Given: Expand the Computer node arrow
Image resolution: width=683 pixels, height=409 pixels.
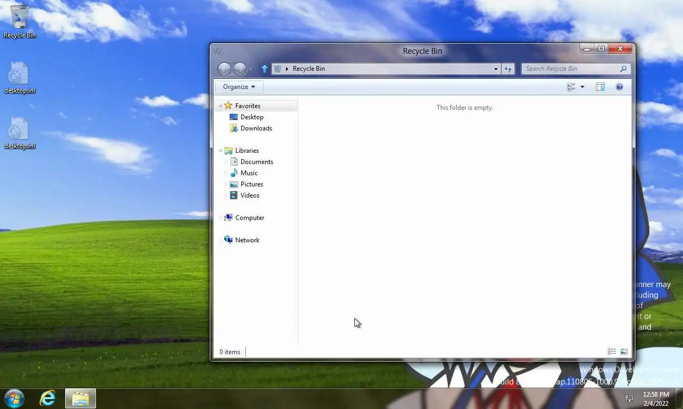Looking at the screenshot, I should click(220, 218).
